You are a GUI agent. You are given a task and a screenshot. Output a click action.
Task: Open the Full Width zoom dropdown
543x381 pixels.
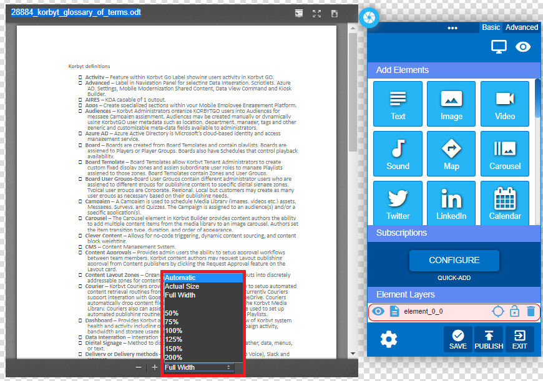pyautogui.click(x=198, y=367)
